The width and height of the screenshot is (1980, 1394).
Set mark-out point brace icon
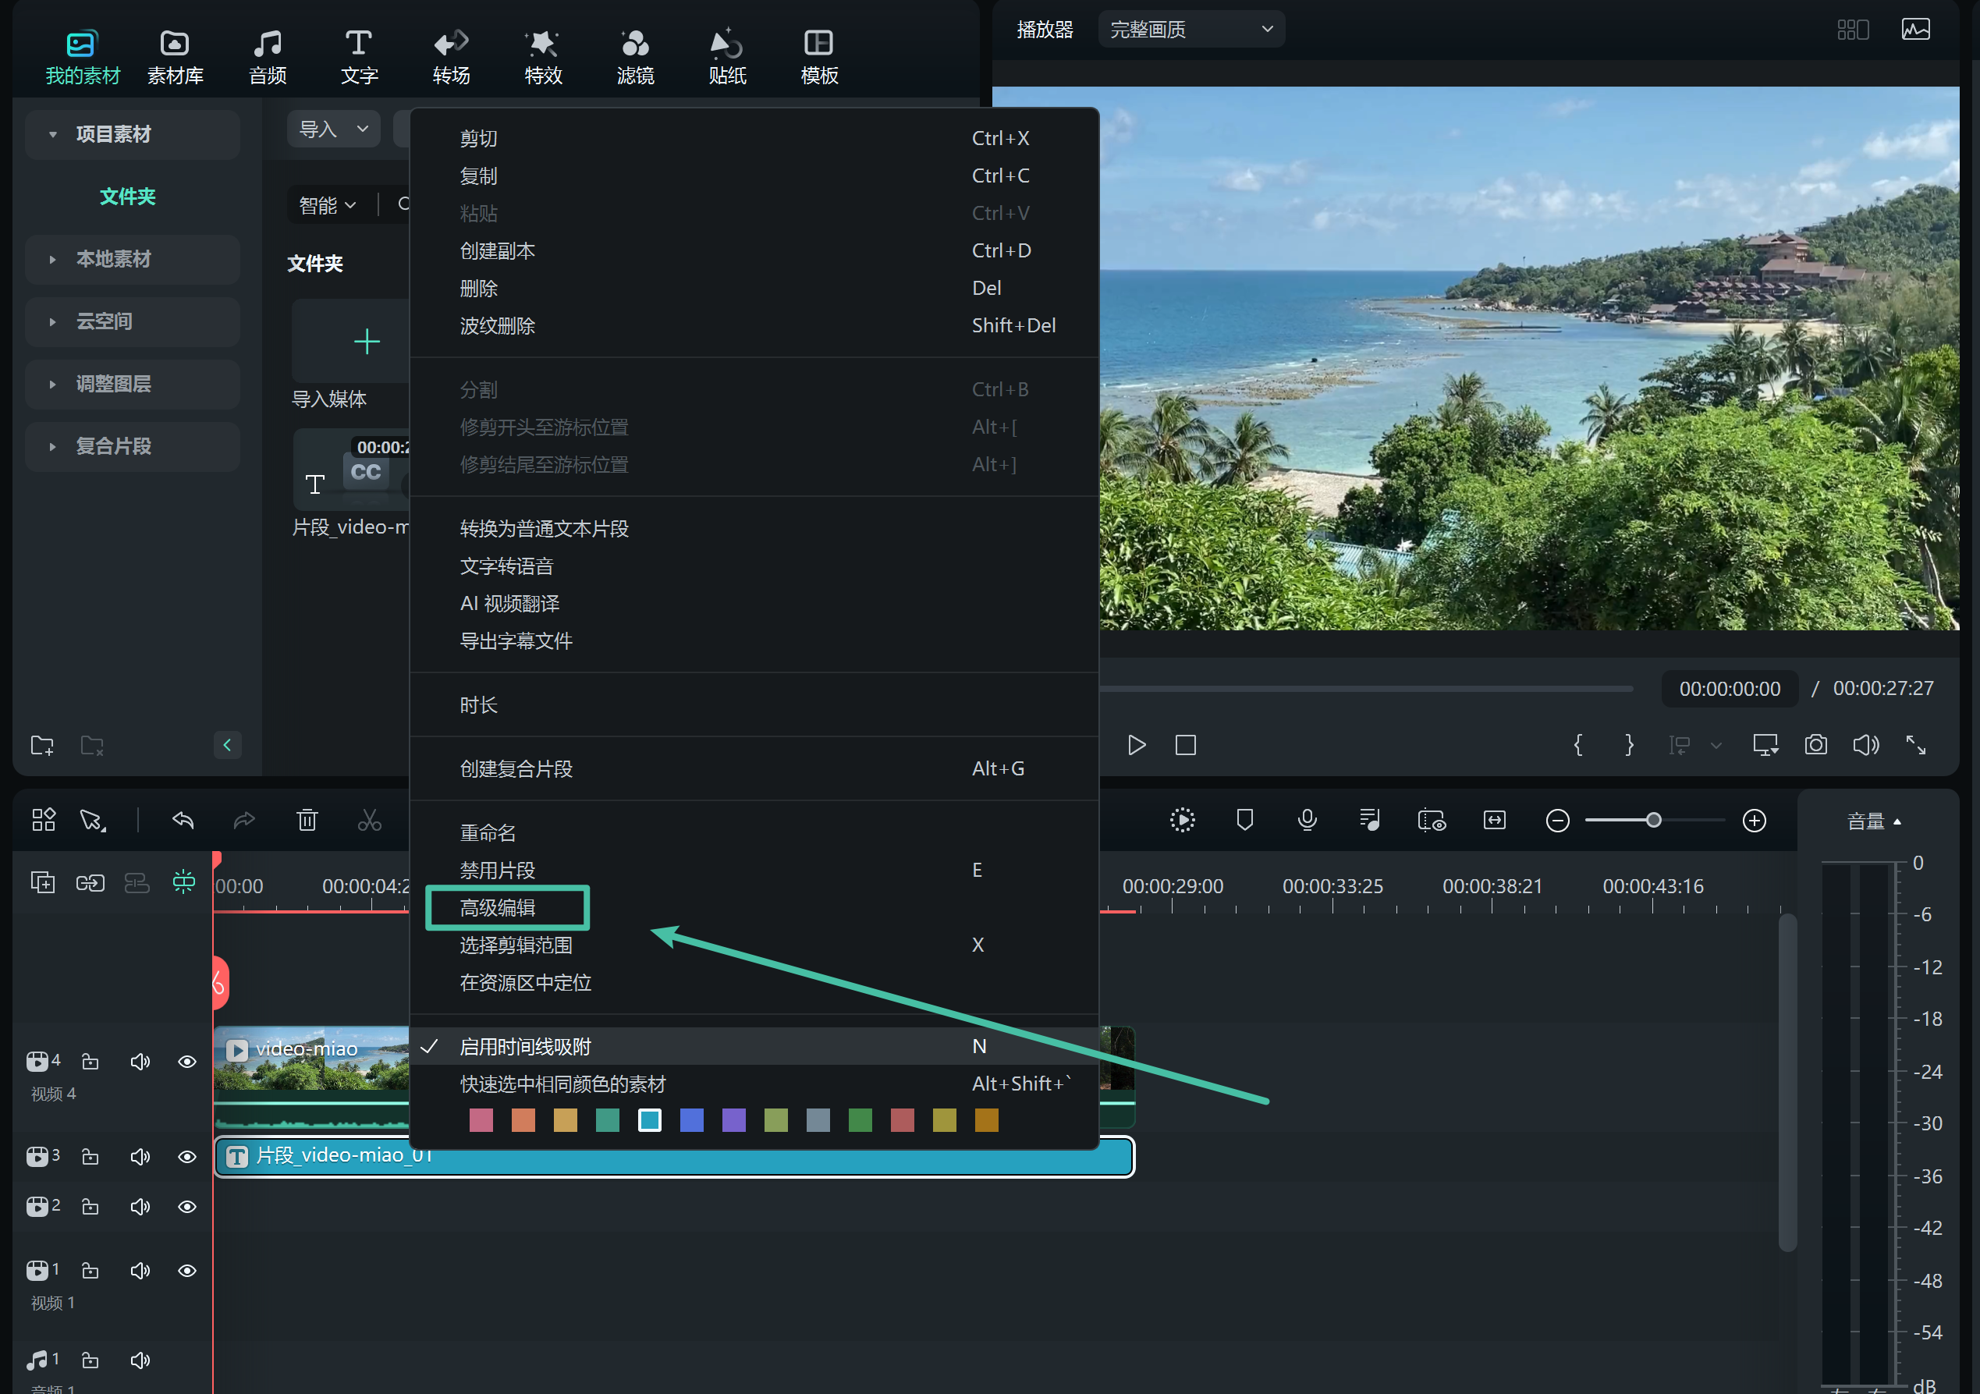tap(1629, 746)
